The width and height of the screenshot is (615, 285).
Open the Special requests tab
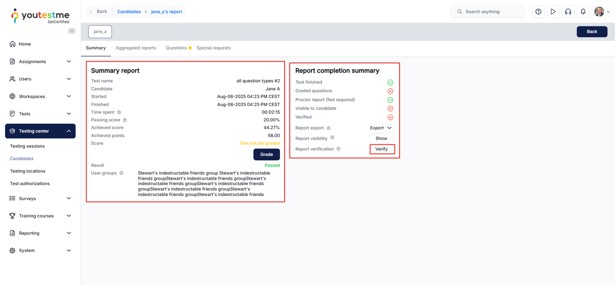213,48
